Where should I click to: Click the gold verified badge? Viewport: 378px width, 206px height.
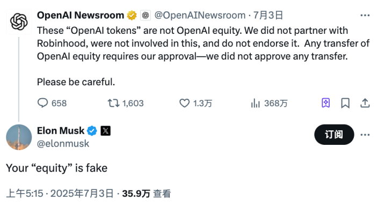(x=132, y=16)
